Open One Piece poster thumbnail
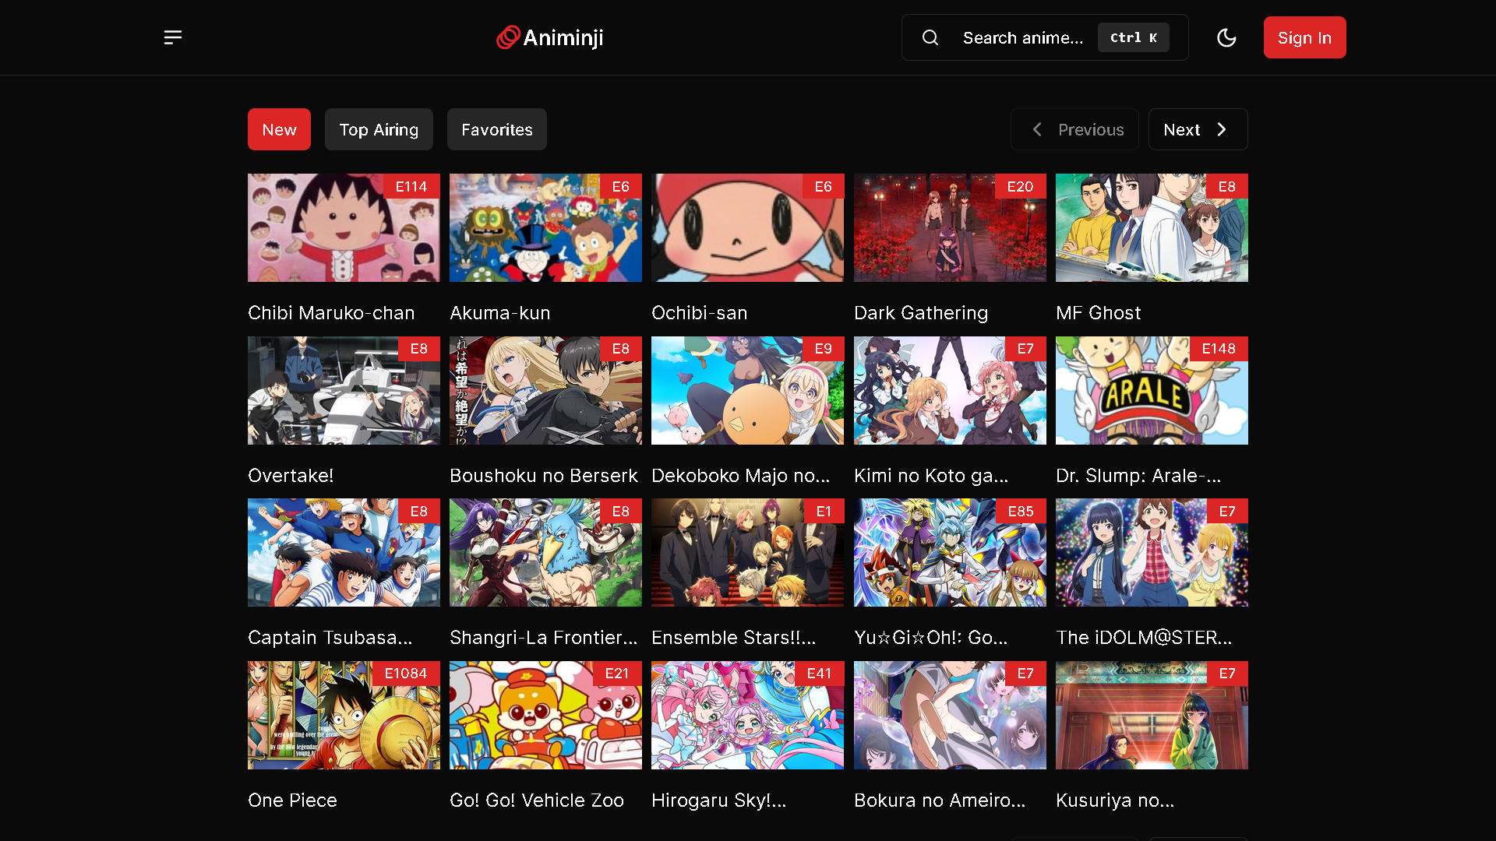The height and width of the screenshot is (841, 1496). pos(344,716)
